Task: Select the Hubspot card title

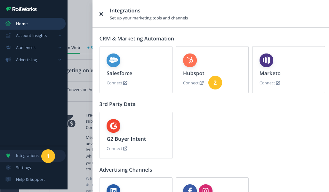Action: pos(194,73)
